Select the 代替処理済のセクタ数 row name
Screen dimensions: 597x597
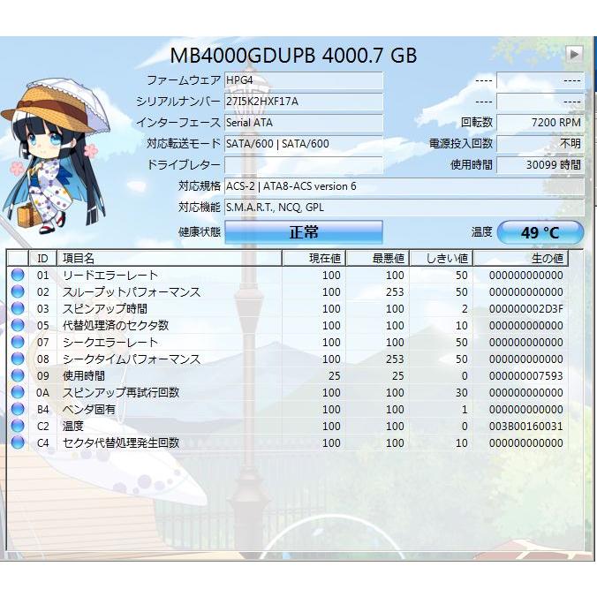click(x=116, y=325)
